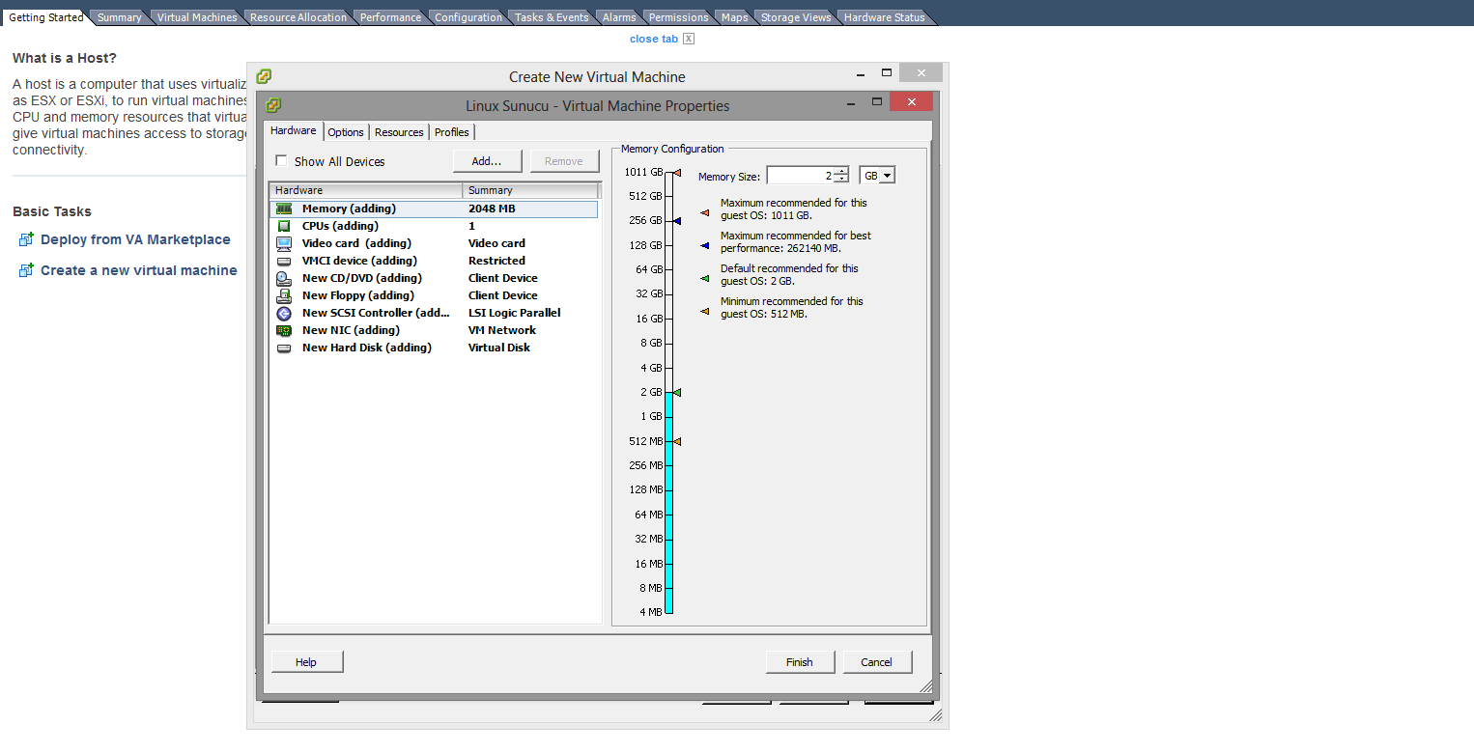Select the New CD/DVD drive icon
This screenshot has height=752, width=1474.
(284, 278)
